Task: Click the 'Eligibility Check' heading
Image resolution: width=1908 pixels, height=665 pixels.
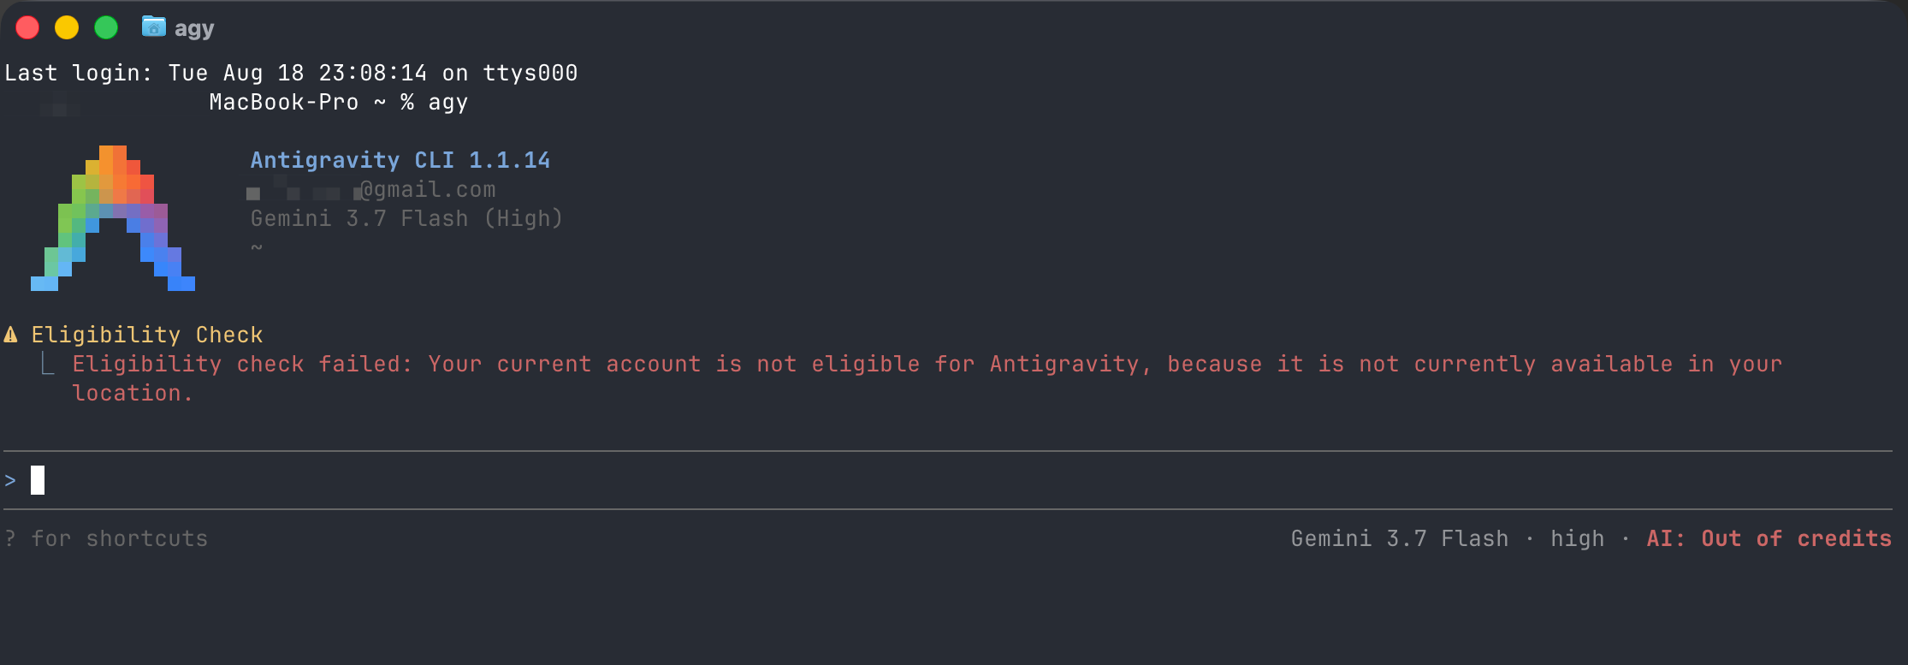Action: click(x=147, y=335)
